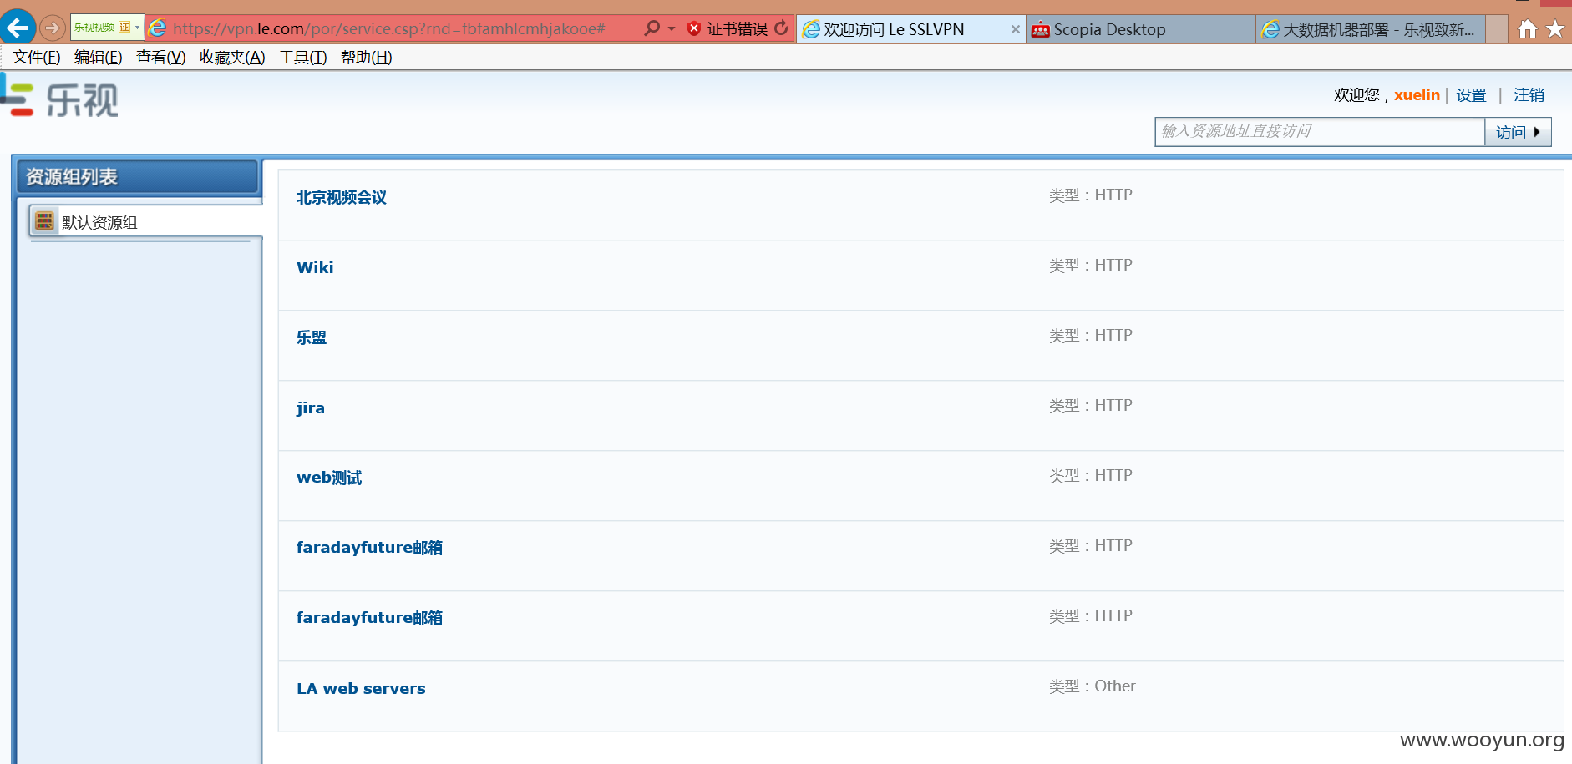
Task: Open the 乐盟 resource link
Action: pyautogui.click(x=312, y=337)
